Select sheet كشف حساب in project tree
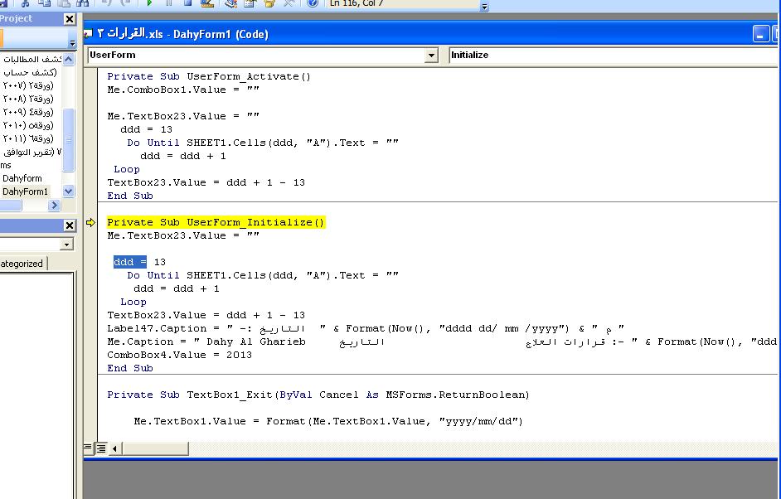The height and width of the screenshot is (499, 781). click(x=30, y=72)
